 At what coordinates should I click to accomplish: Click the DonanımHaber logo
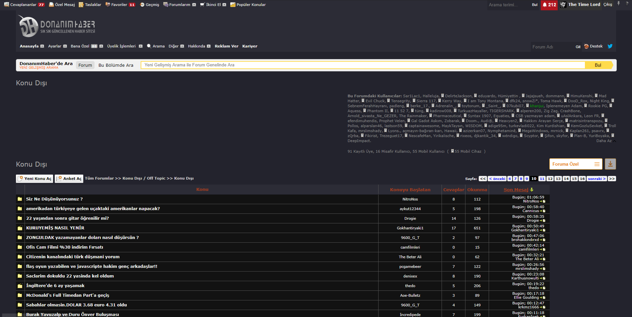57,26
